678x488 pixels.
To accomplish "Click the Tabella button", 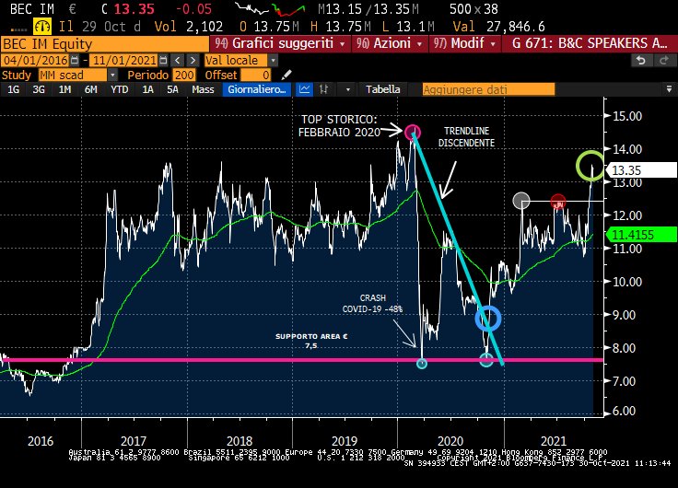I will click(x=382, y=90).
